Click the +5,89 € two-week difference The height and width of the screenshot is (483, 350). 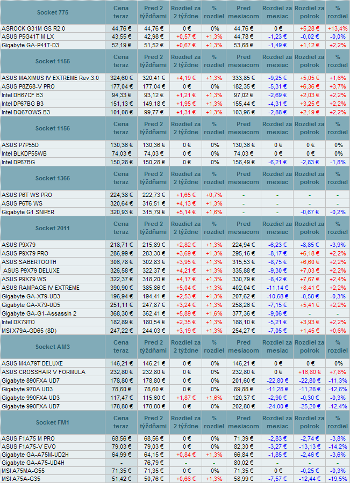click(186, 314)
